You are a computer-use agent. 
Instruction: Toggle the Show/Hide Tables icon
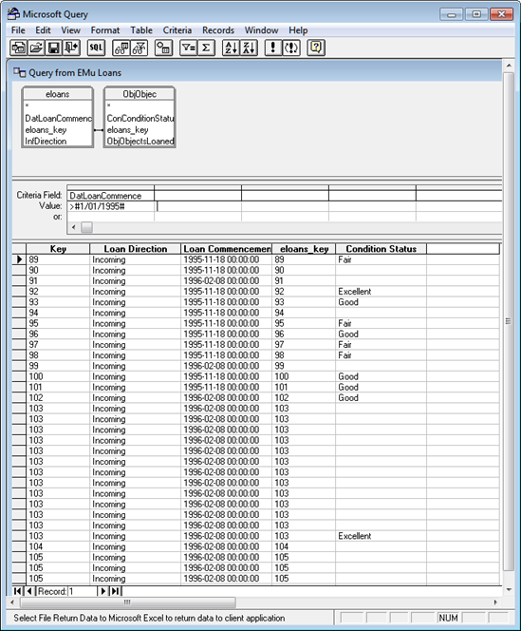[x=121, y=48]
